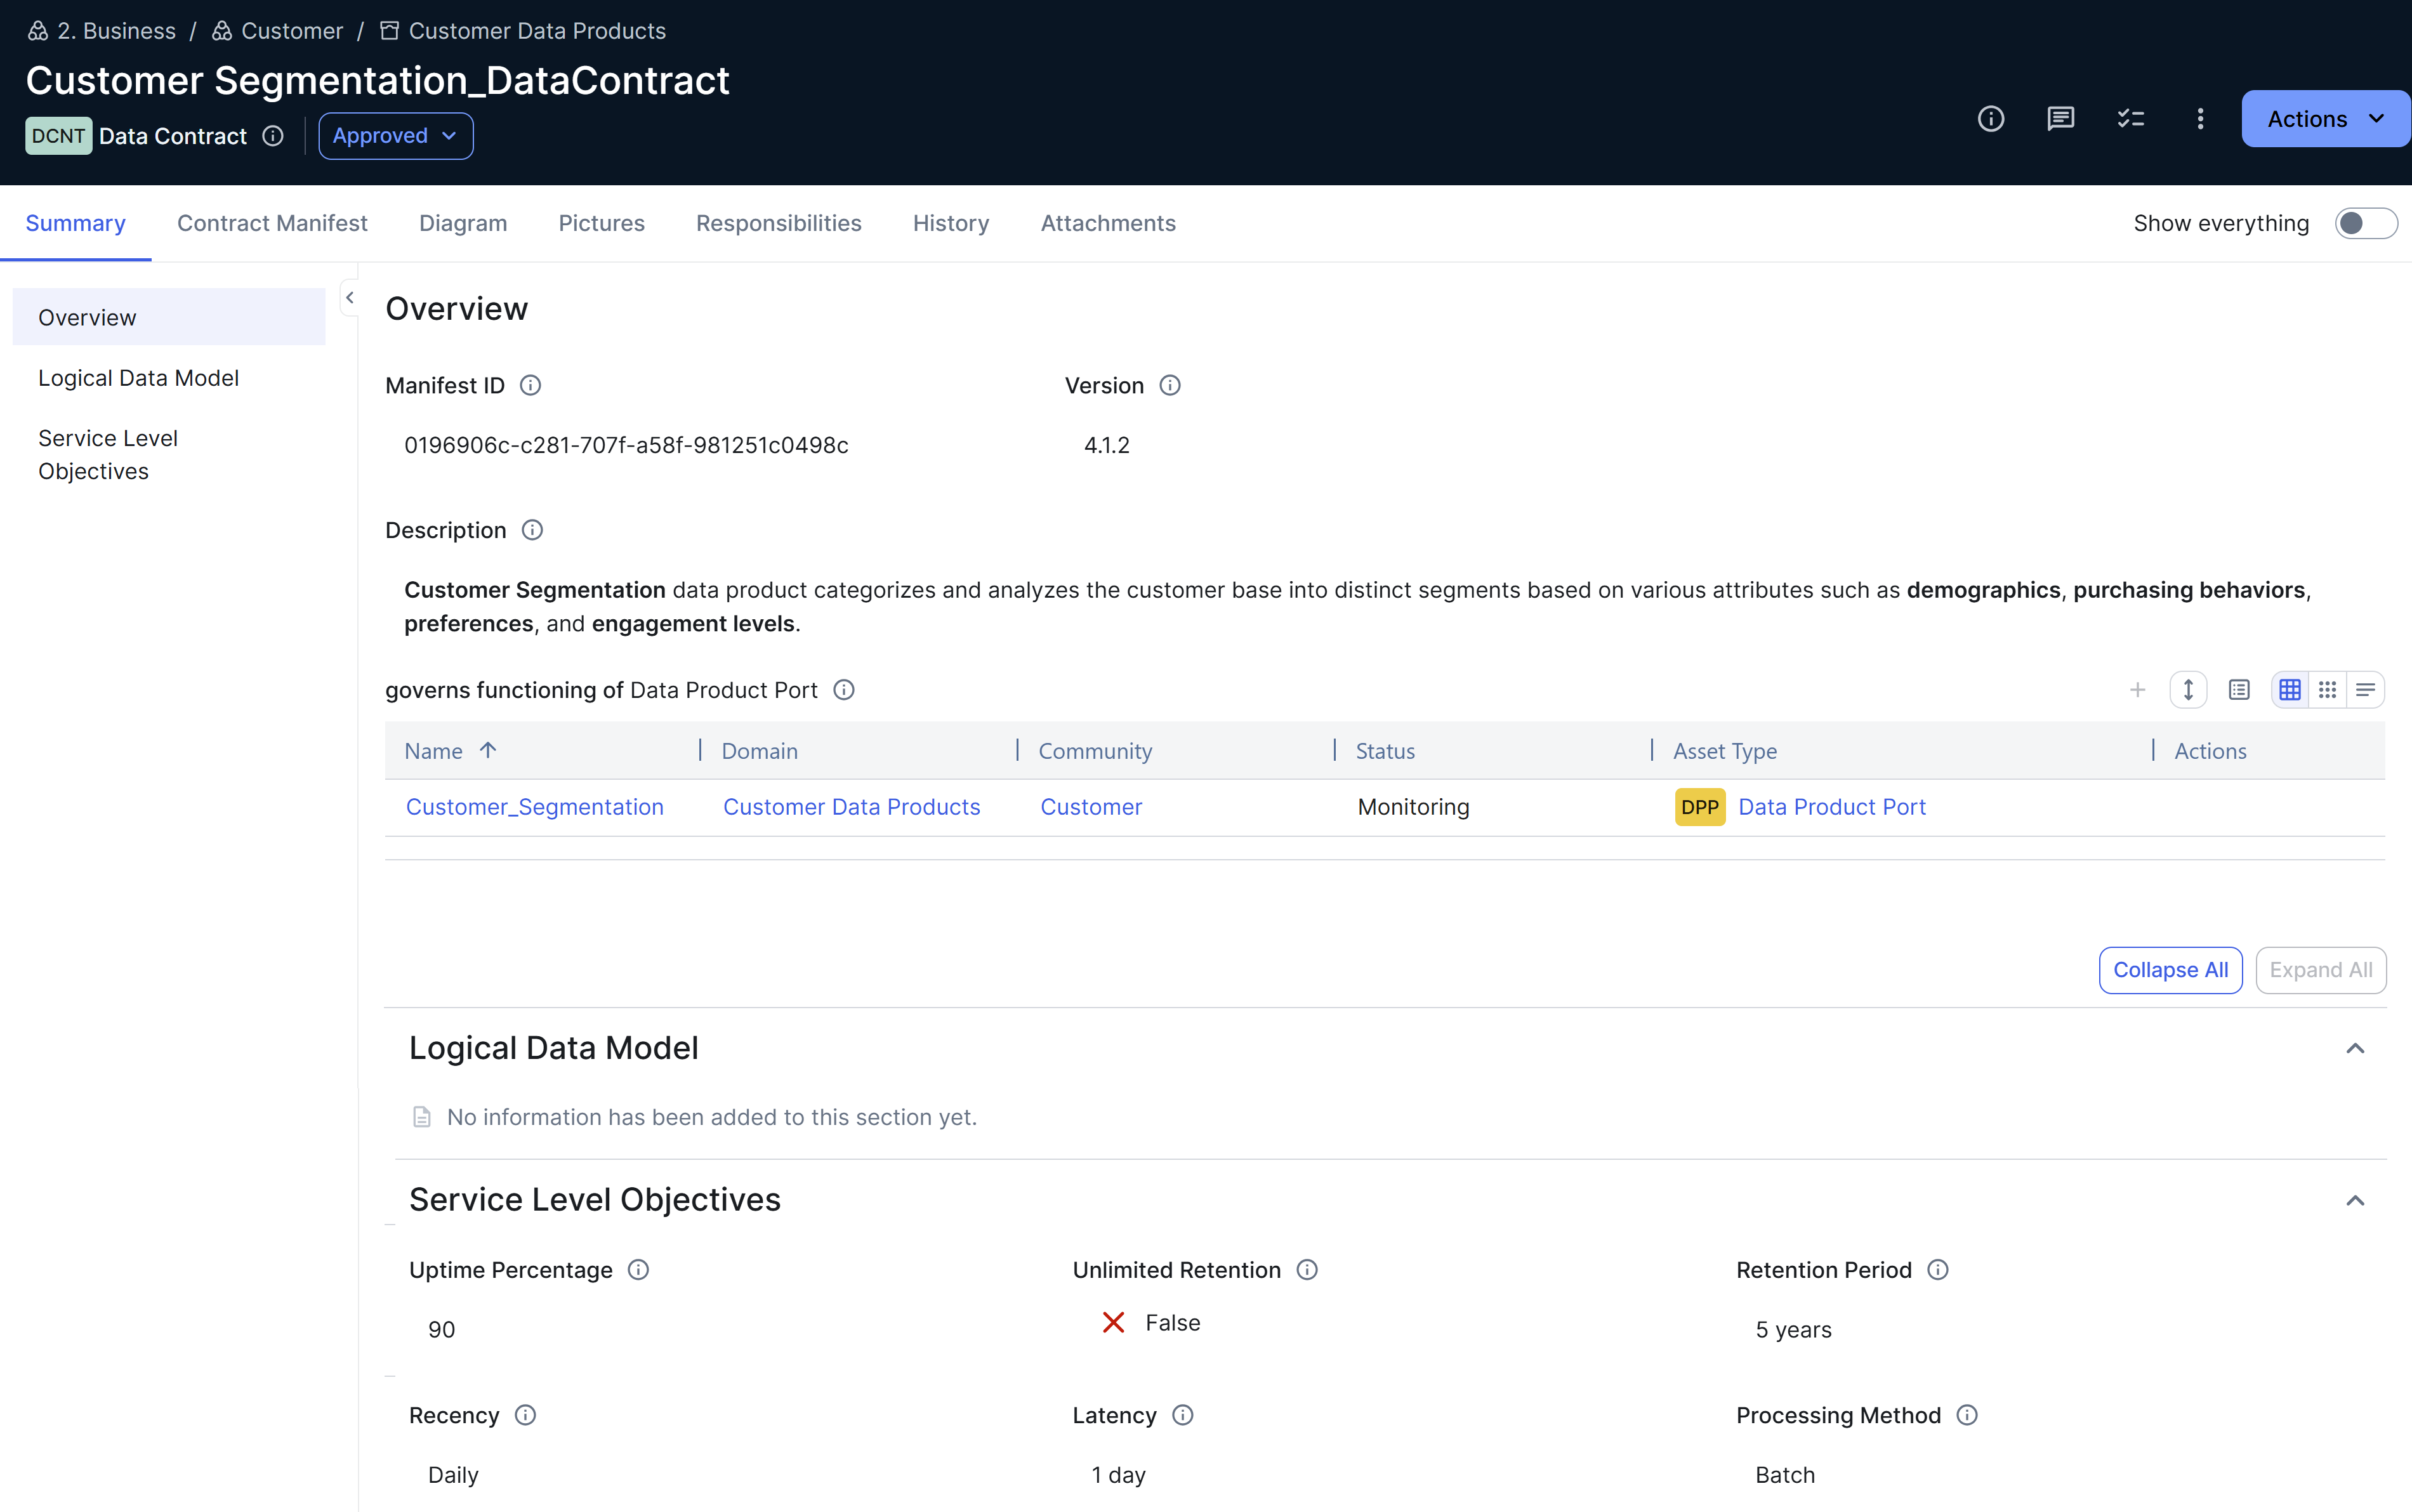Open the Data Product Port asset type link

[x=1832, y=807]
